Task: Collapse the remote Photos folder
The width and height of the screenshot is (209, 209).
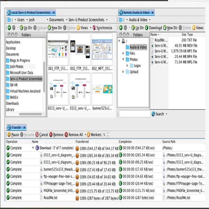Action: click(123, 59)
